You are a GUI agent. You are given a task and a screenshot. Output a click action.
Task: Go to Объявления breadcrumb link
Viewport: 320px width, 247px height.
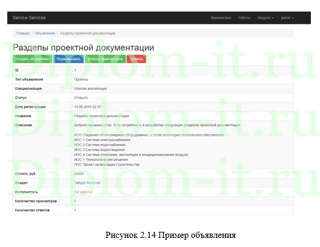45,33
